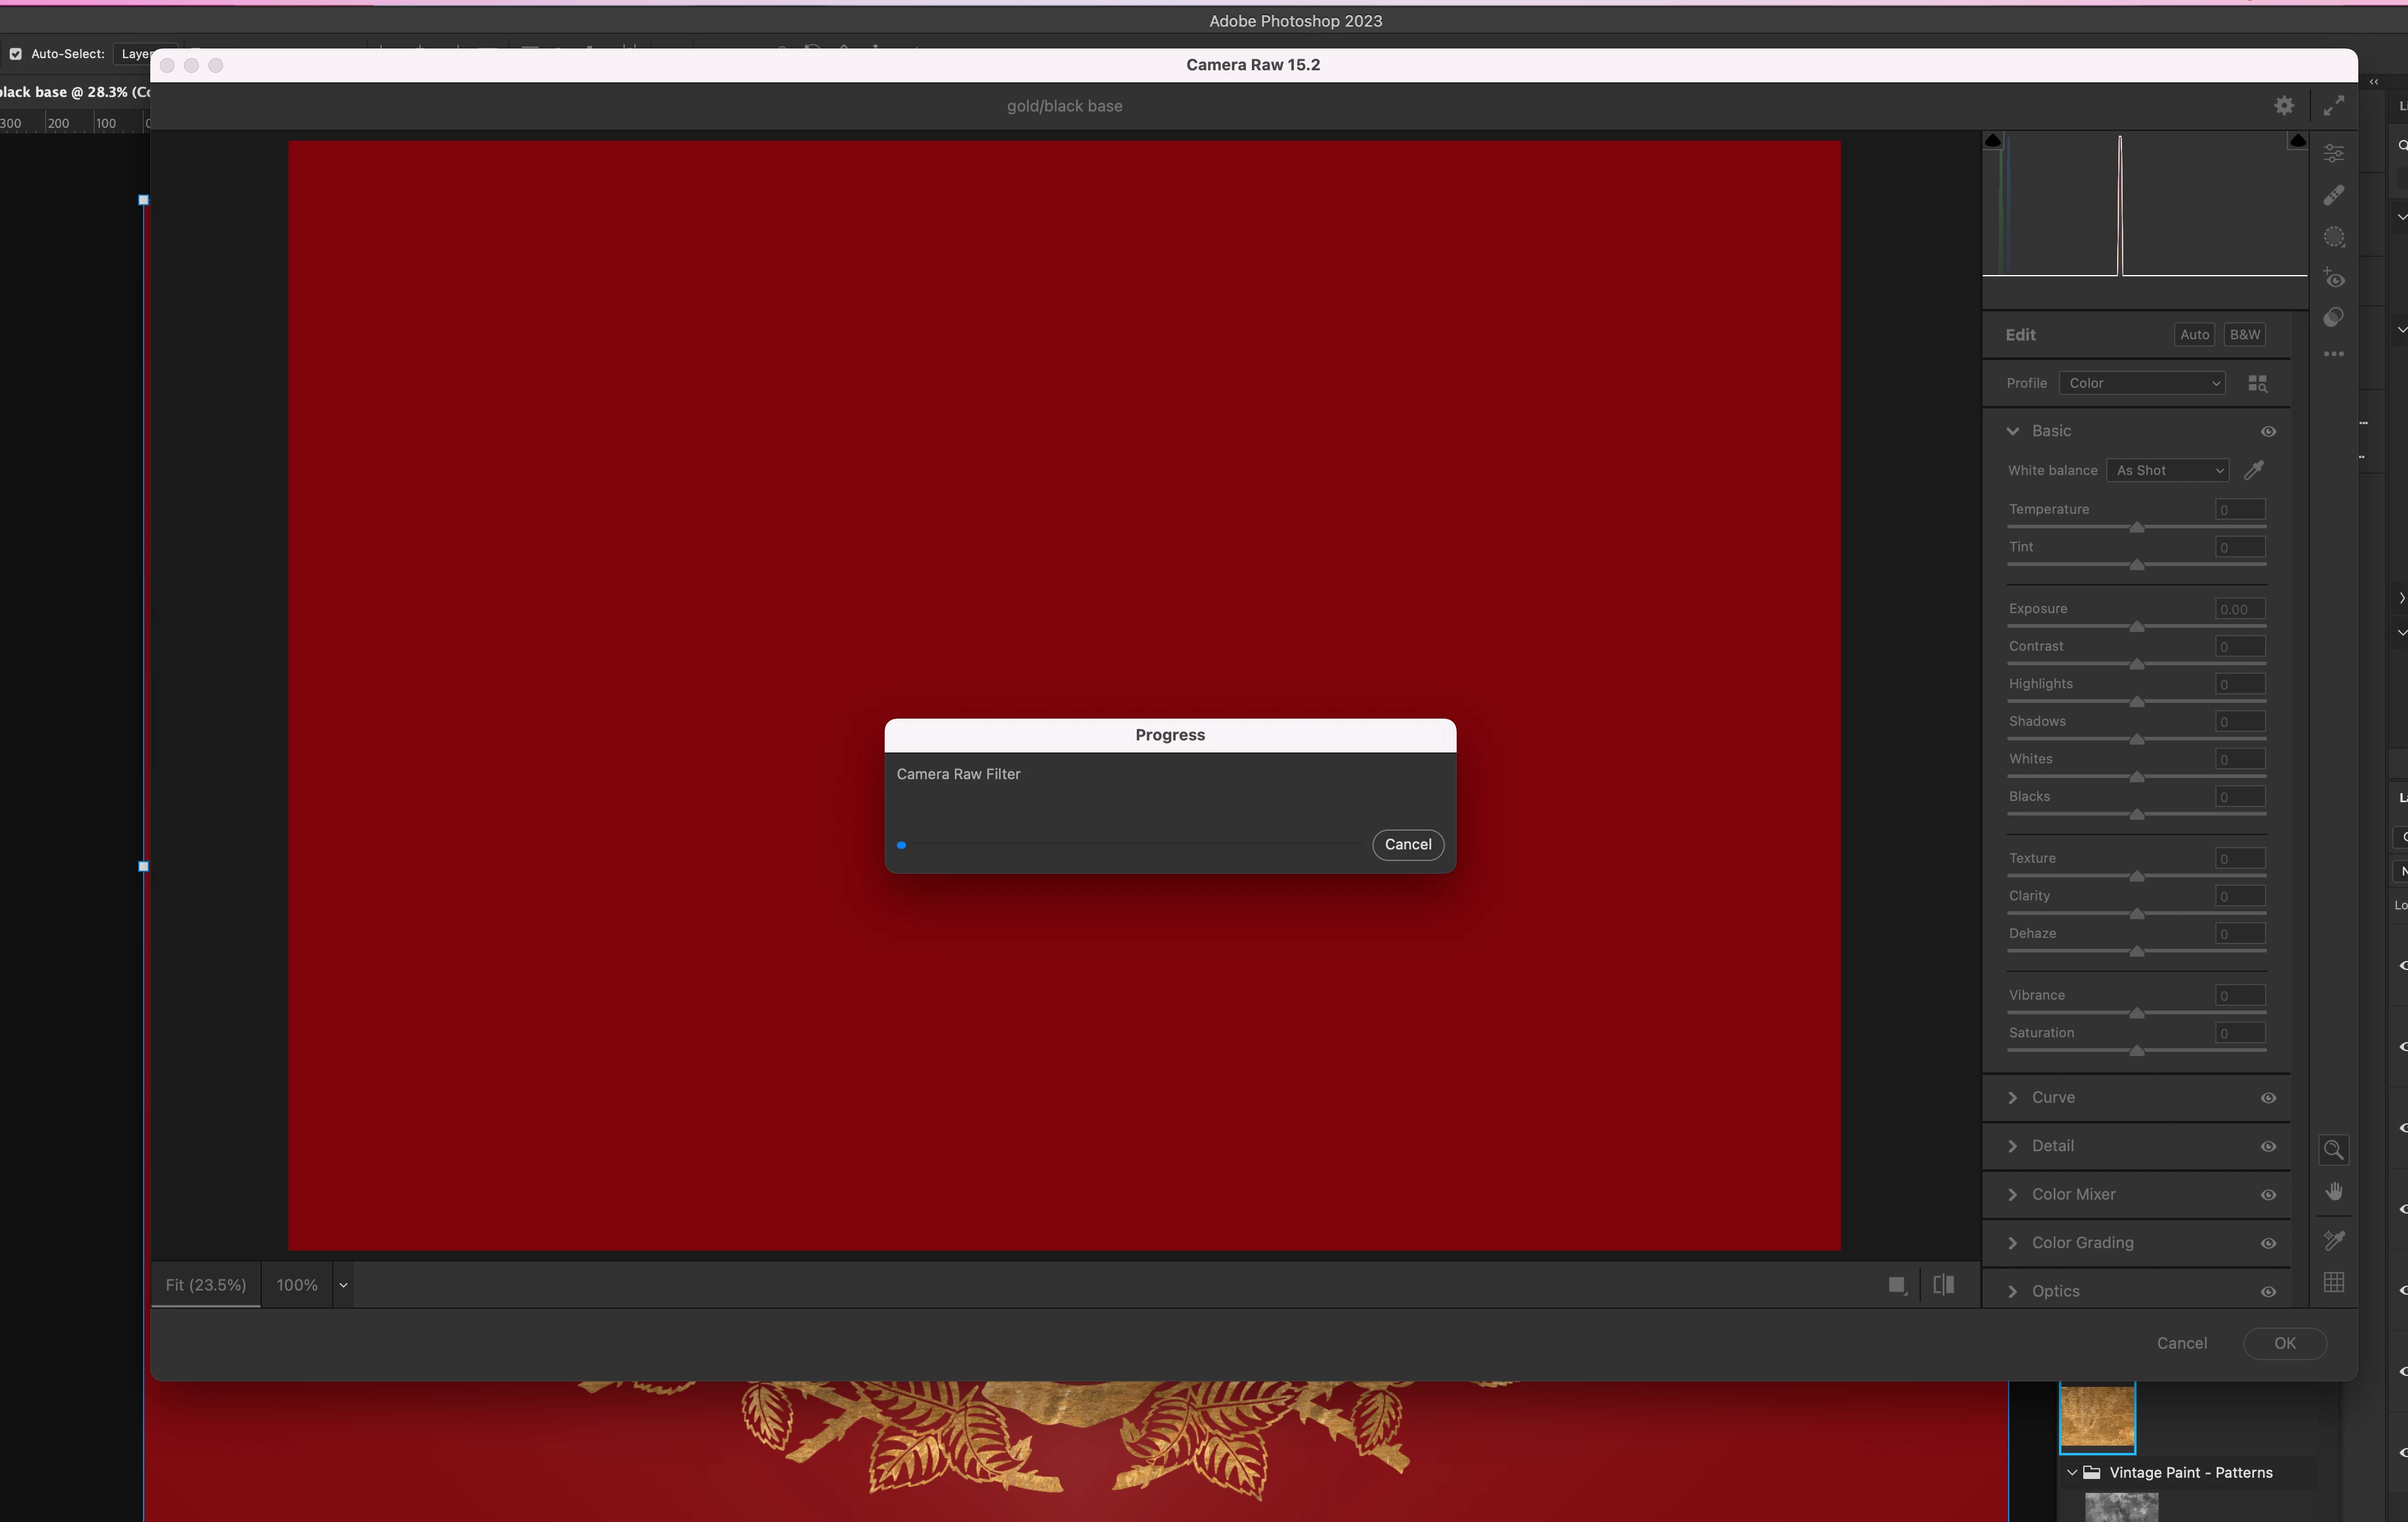Toggle the grid overlay icon
The height and width of the screenshot is (1522, 2408).
(2333, 1283)
